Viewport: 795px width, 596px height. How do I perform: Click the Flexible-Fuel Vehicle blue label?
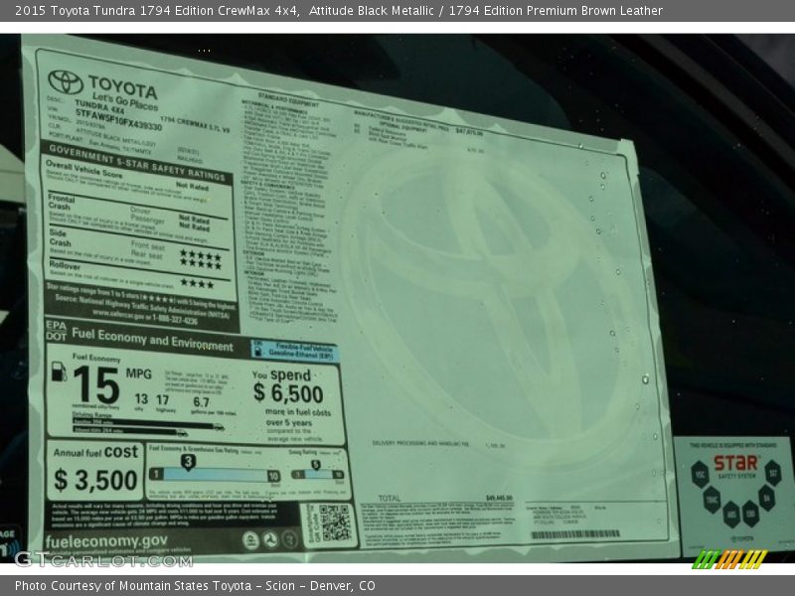(294, 352)
